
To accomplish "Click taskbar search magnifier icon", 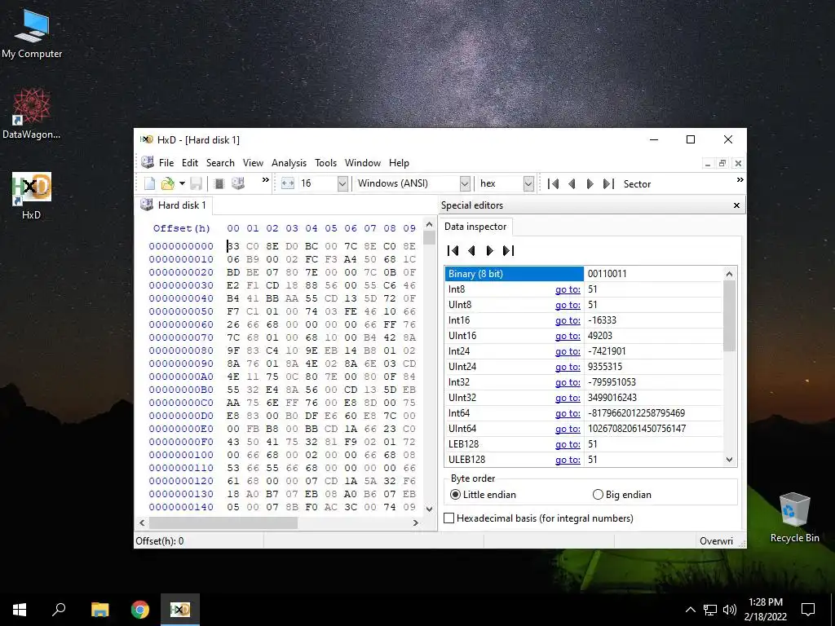I will [x=59, y=610].
